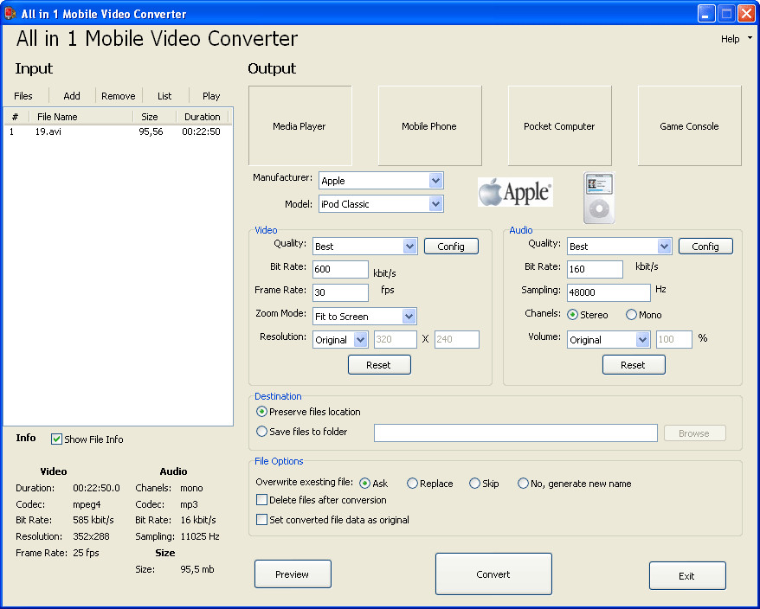Expand the Model dropdown showing iPod Classic
Screen dimensions: 760x609
[x=435, y=204]
